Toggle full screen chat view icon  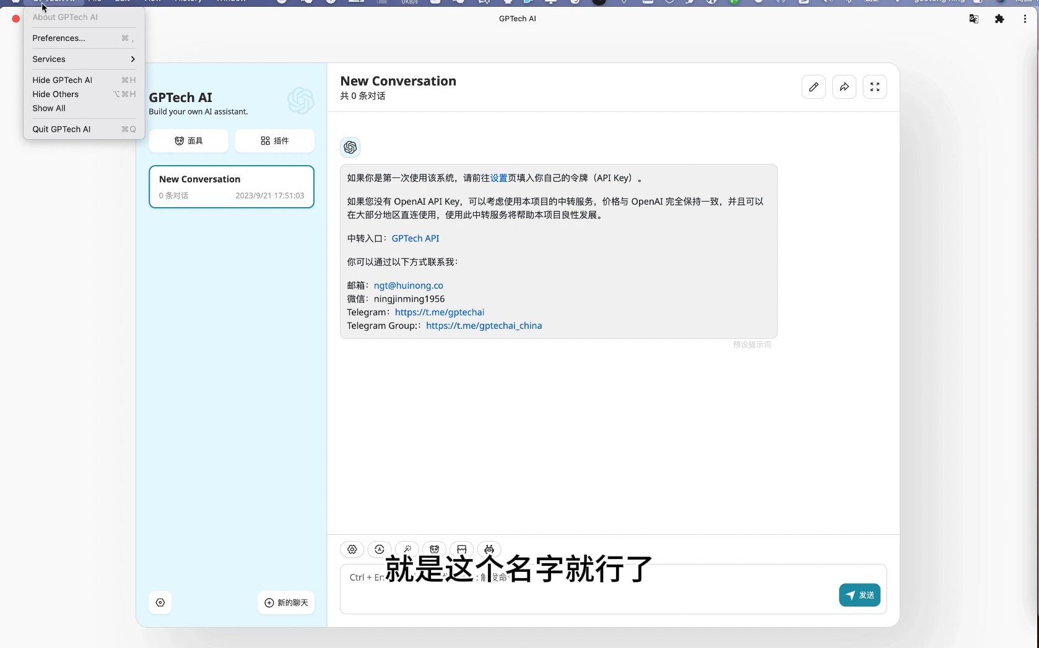tap(875, 87)
